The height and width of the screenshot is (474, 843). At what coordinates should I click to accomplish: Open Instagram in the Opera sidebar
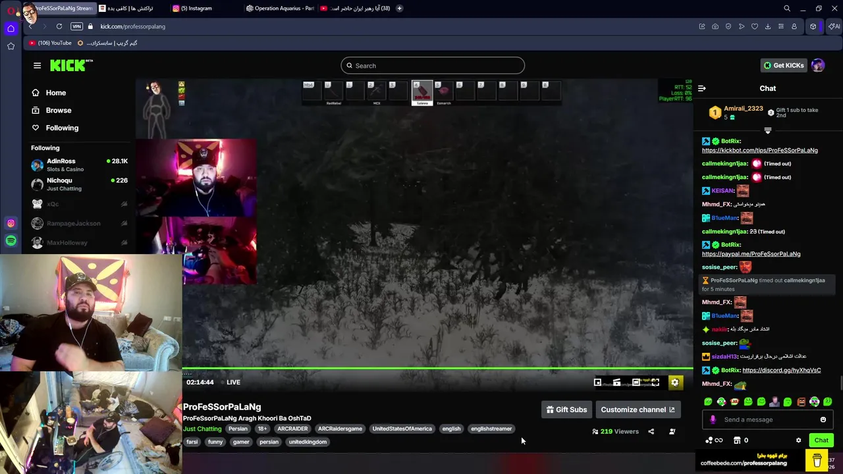point(11,223)
